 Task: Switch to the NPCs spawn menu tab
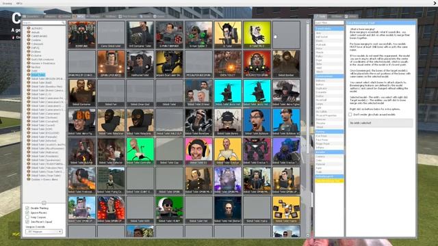[x=79, y=16]
